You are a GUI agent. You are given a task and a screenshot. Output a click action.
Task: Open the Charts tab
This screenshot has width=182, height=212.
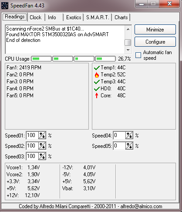coord(121,17)
